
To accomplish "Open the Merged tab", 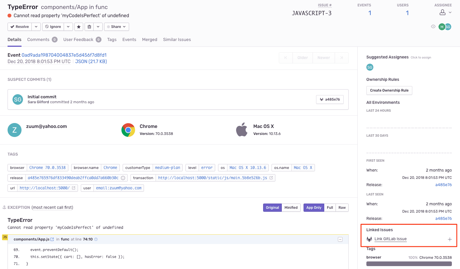I will 149,40.
